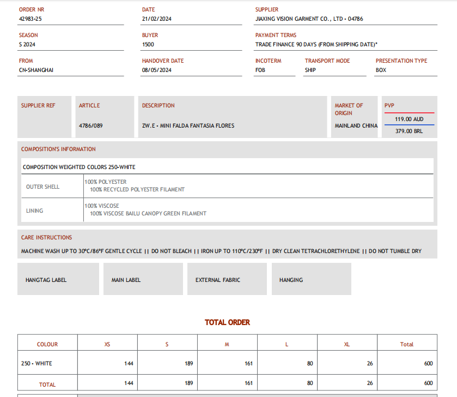Select the OUTER SHELL composition row label

click(42, 187)
